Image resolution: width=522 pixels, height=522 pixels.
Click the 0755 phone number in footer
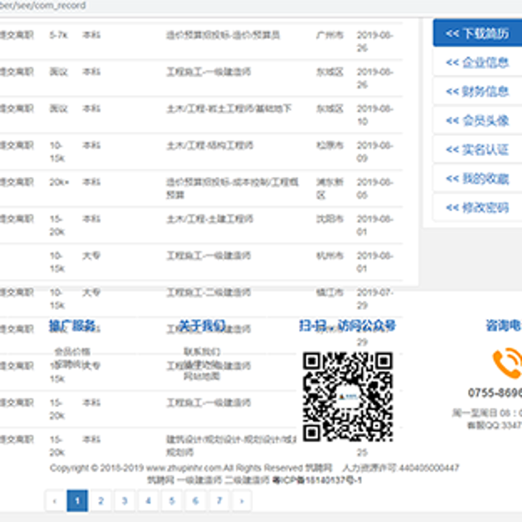coord(495,393)
